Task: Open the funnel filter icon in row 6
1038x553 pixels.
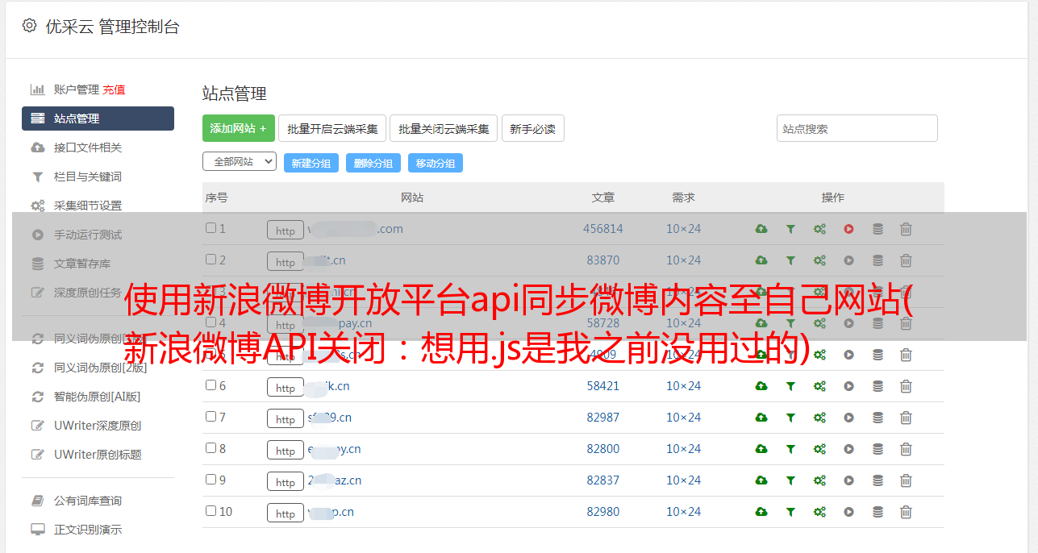Action: pyautogui.click(x=790, y=386)
